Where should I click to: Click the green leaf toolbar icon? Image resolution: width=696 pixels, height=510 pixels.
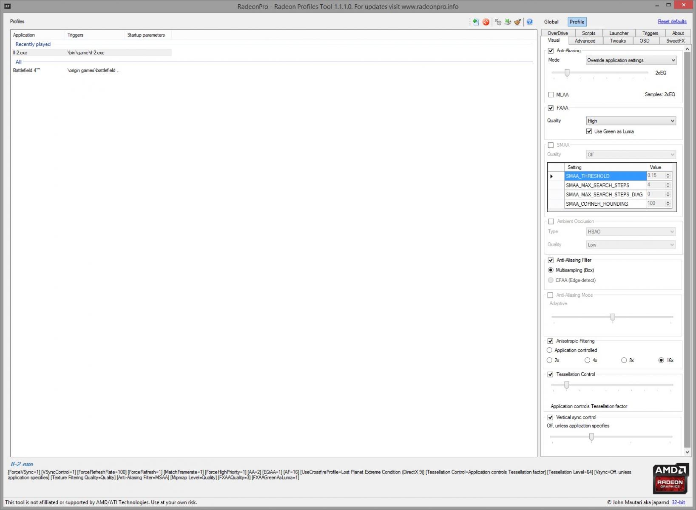(508, 22)
